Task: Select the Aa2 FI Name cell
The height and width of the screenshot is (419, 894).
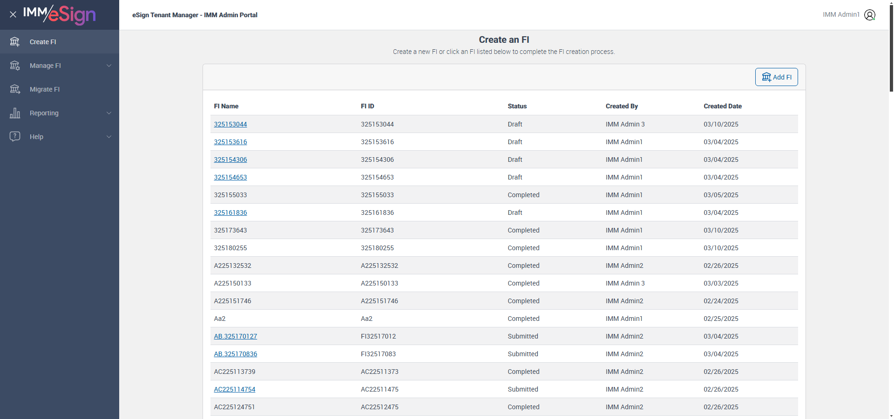Action: (x=220, y=319)
